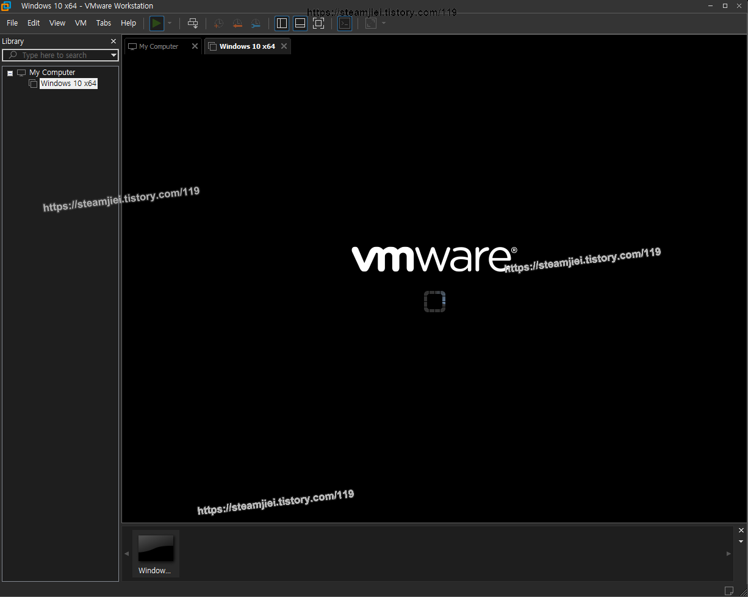Expand the power button options dropdown
This screenshot has width=748, height=597.
170,23
